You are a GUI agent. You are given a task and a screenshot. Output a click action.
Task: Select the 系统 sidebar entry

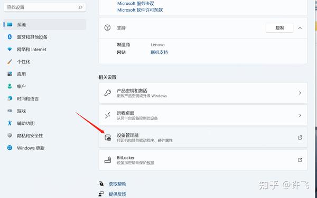coord(45,25)
